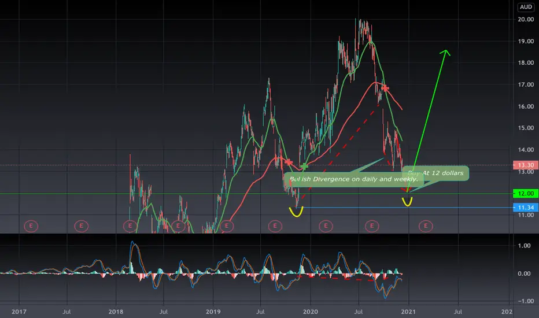
Task: Click the blue 11.34 price line label
Action: (x=526, y=208)
